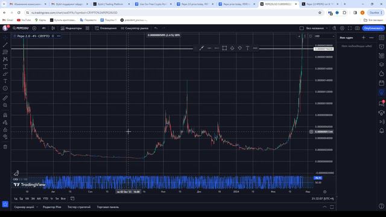Click the Pepe 2.0 · 4Ч · CRYPTO legend title
The height and width of the screenshot is (217, 386).
click(33, 36)
